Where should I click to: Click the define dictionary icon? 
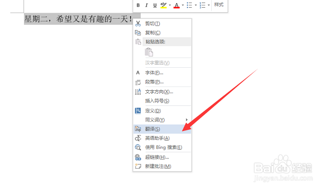138,111
